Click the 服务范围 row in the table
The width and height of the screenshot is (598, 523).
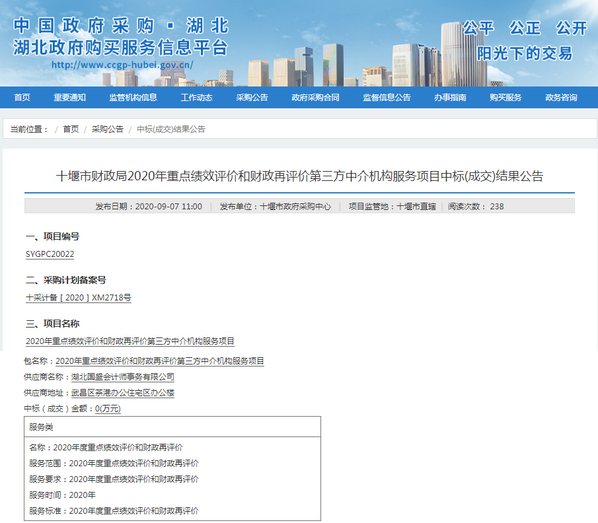(x=114, y=464)
